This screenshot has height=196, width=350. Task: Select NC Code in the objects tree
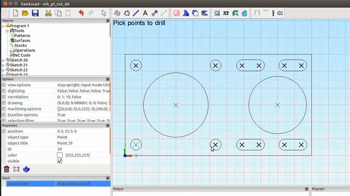tap(22, 55)
